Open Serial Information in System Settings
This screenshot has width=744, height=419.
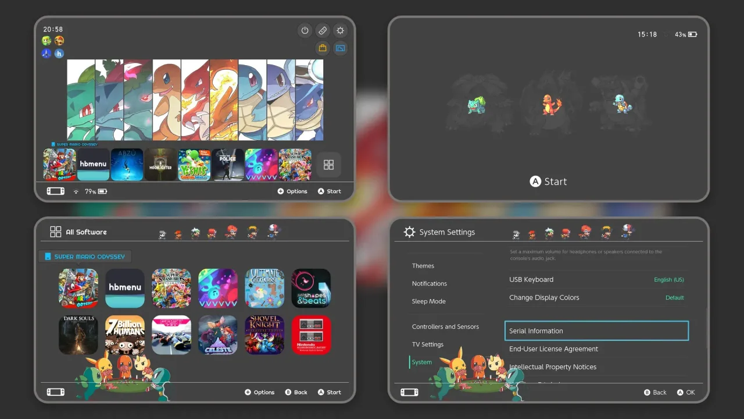596,331
